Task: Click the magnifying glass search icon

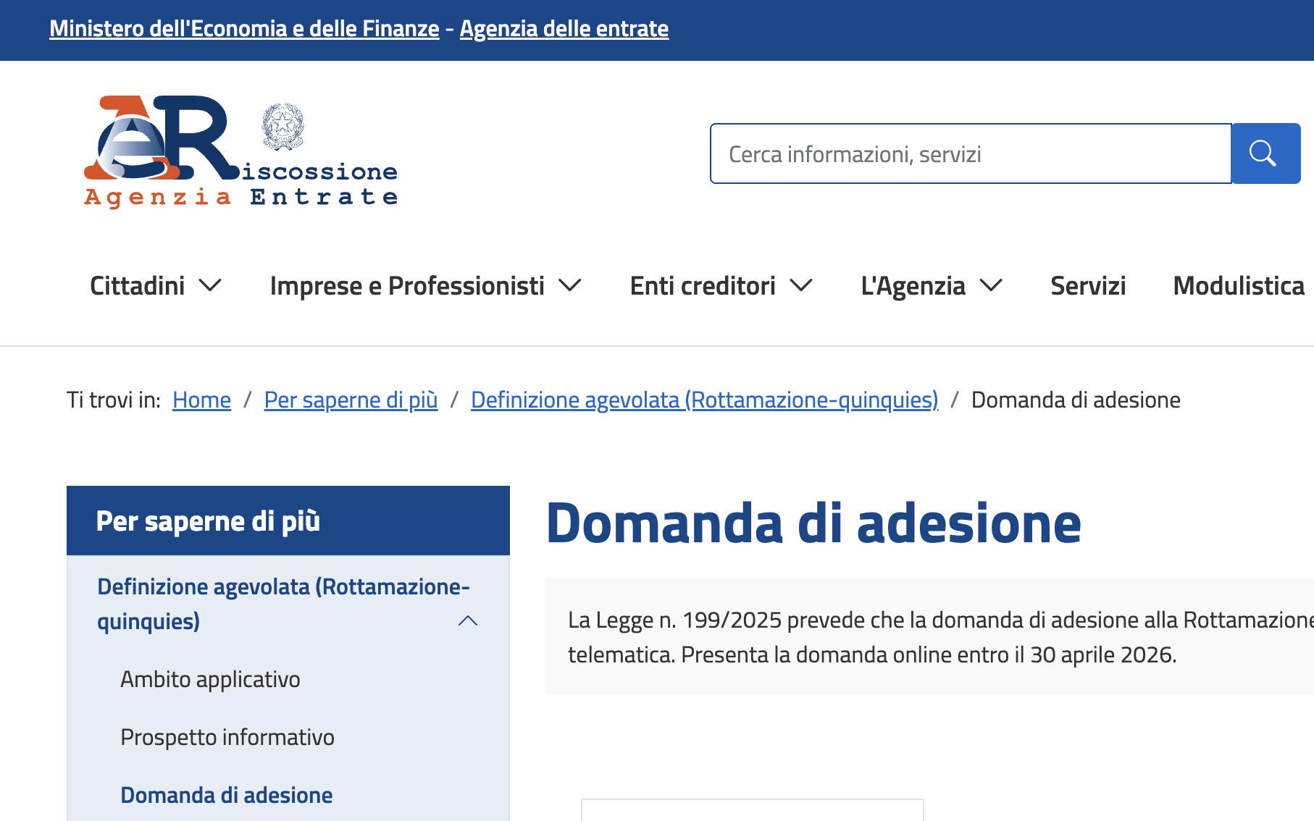Action: [x=1265, y=153]
